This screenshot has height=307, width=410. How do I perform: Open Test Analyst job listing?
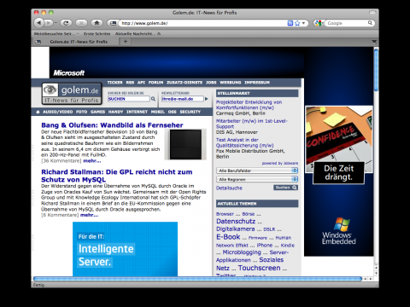tap(244, 142)
